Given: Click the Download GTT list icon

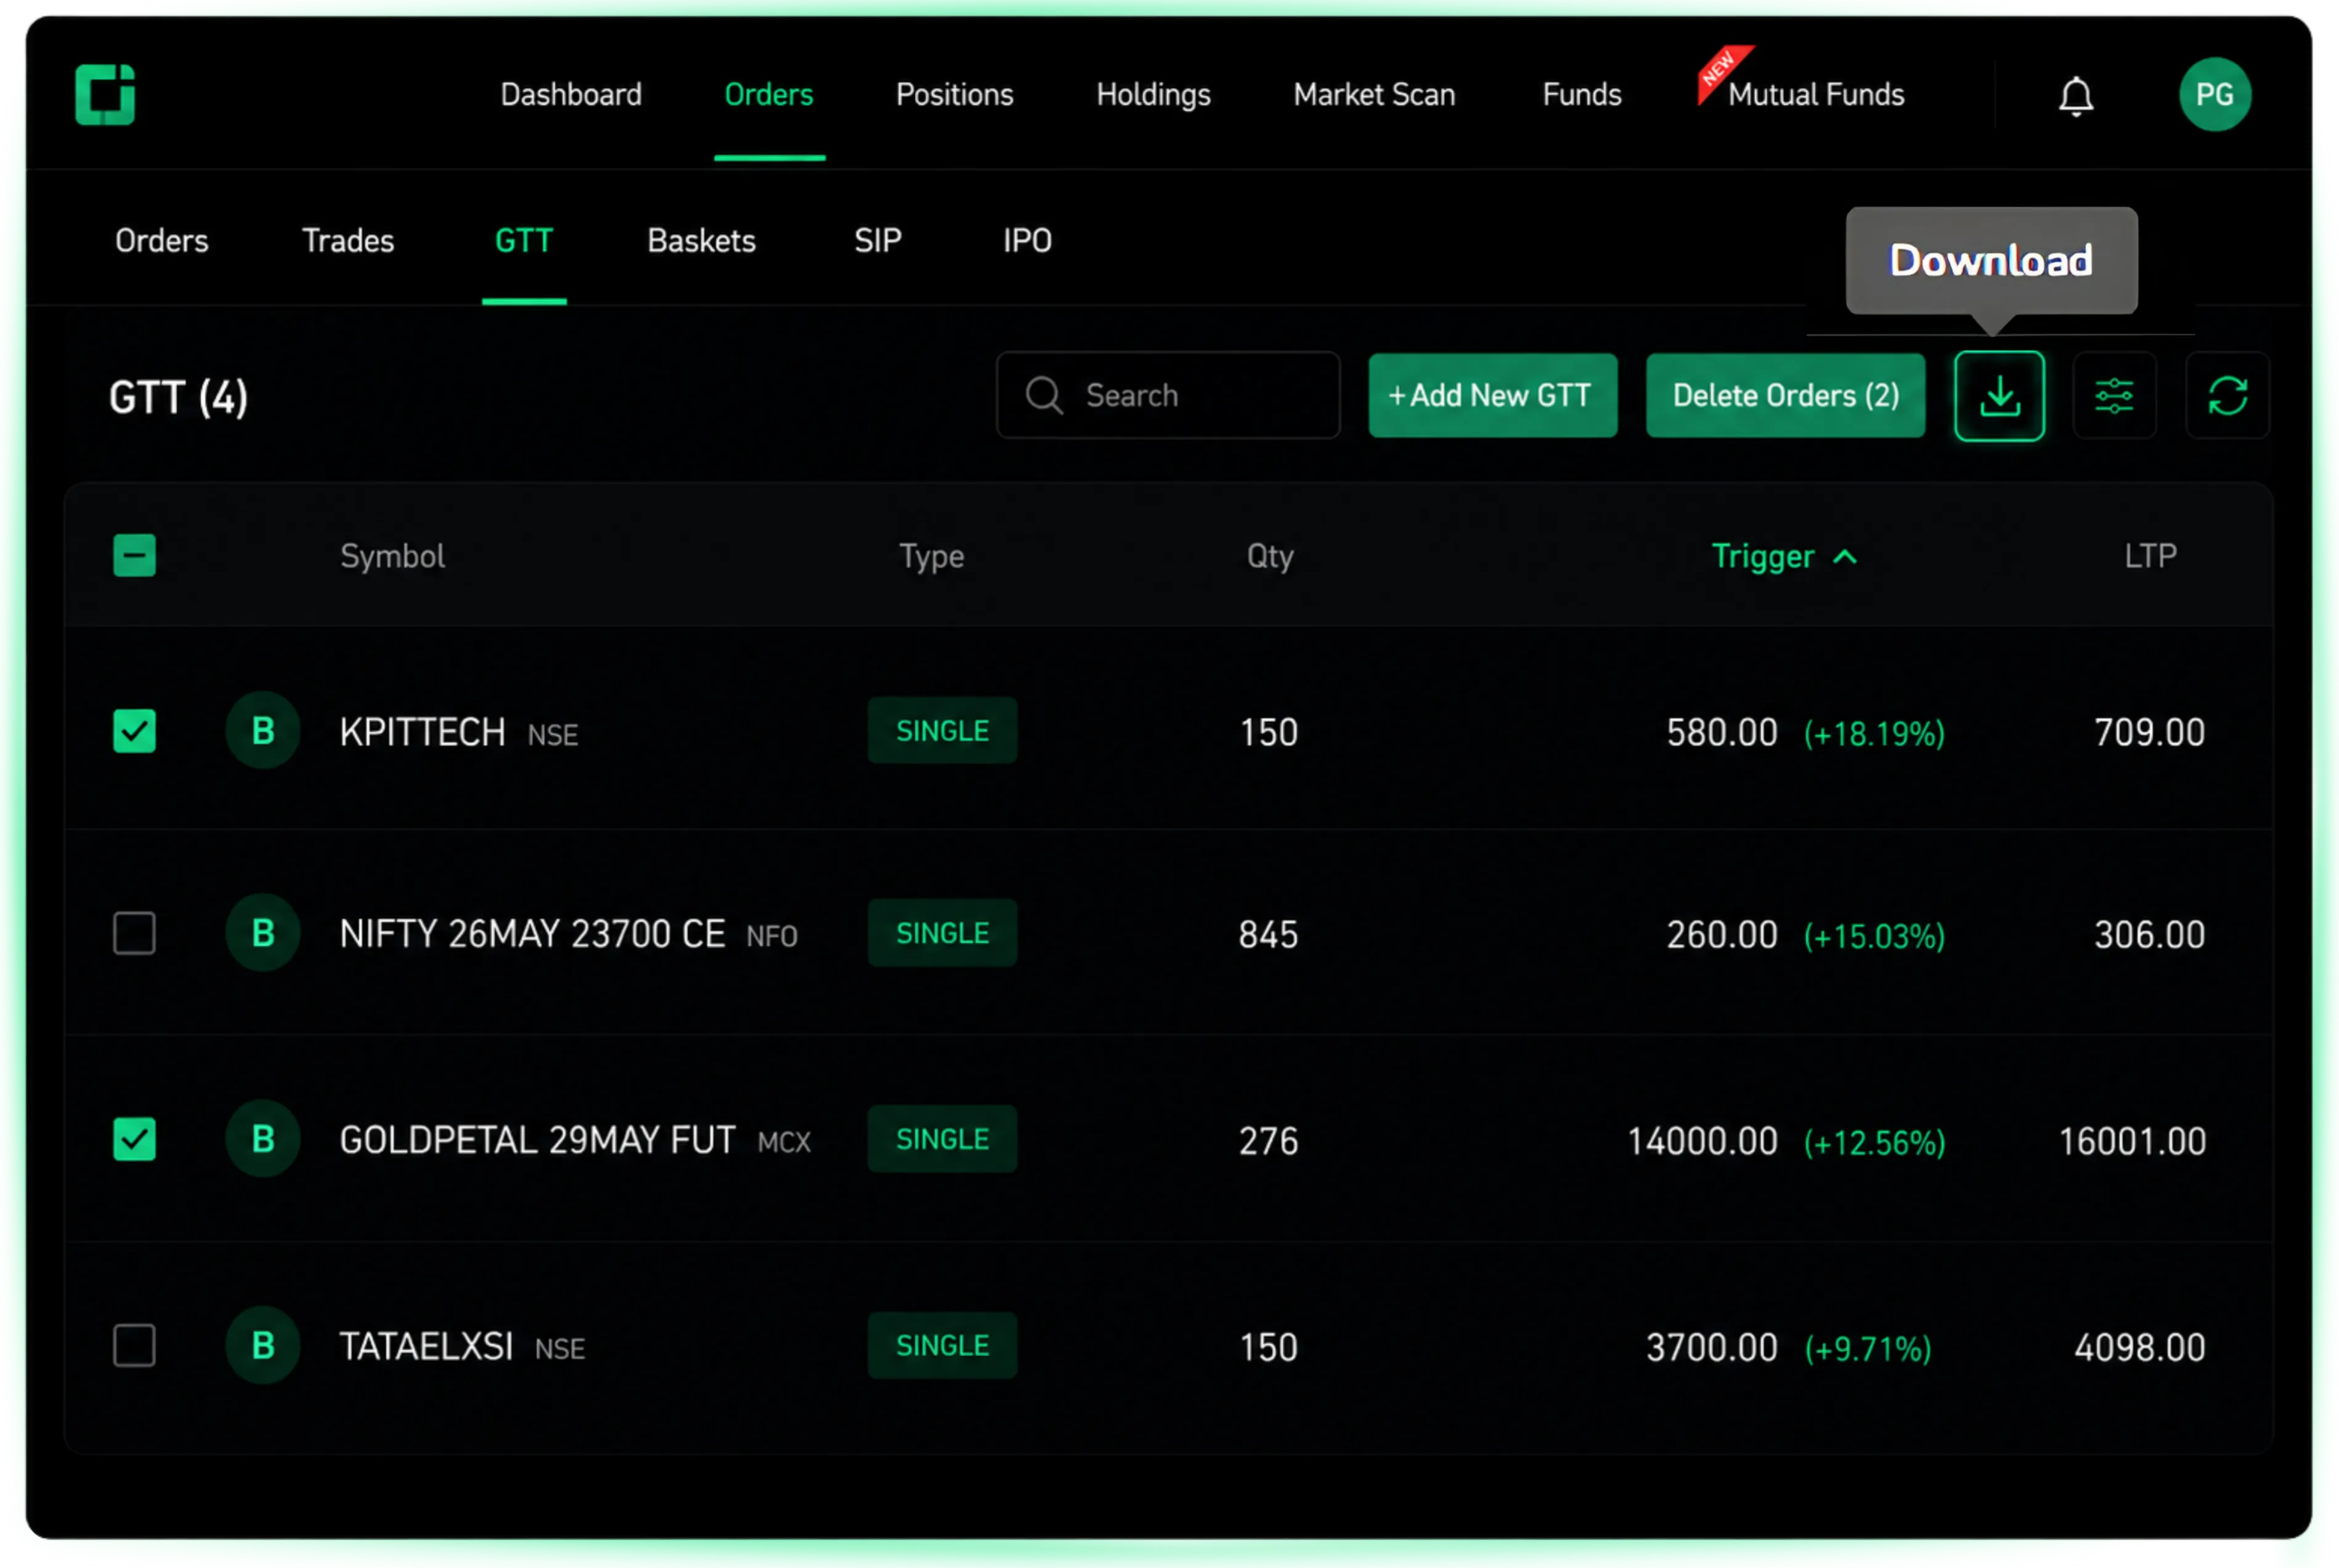Looking at the screenshot, I should point(1999,396).
